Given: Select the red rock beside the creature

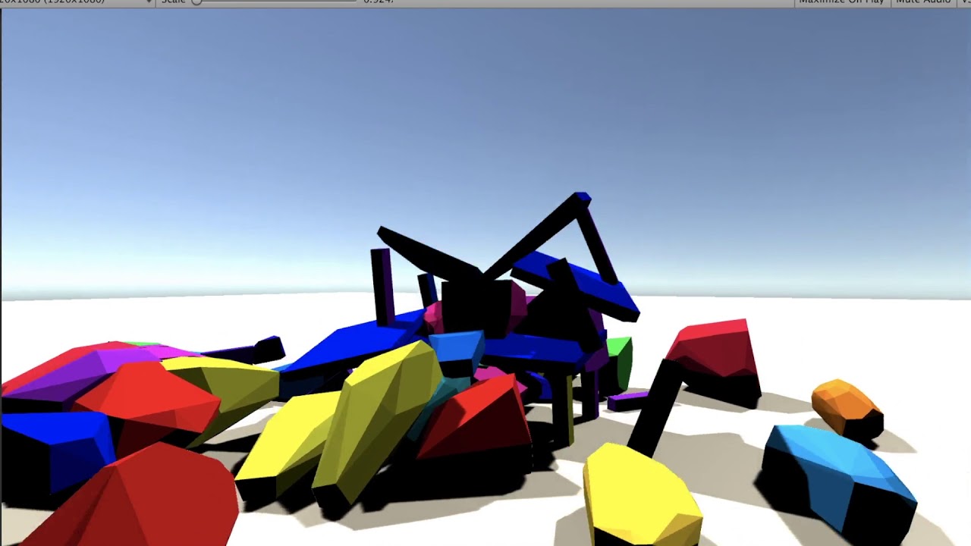Looking at the screenshot, I should (713, 349).
